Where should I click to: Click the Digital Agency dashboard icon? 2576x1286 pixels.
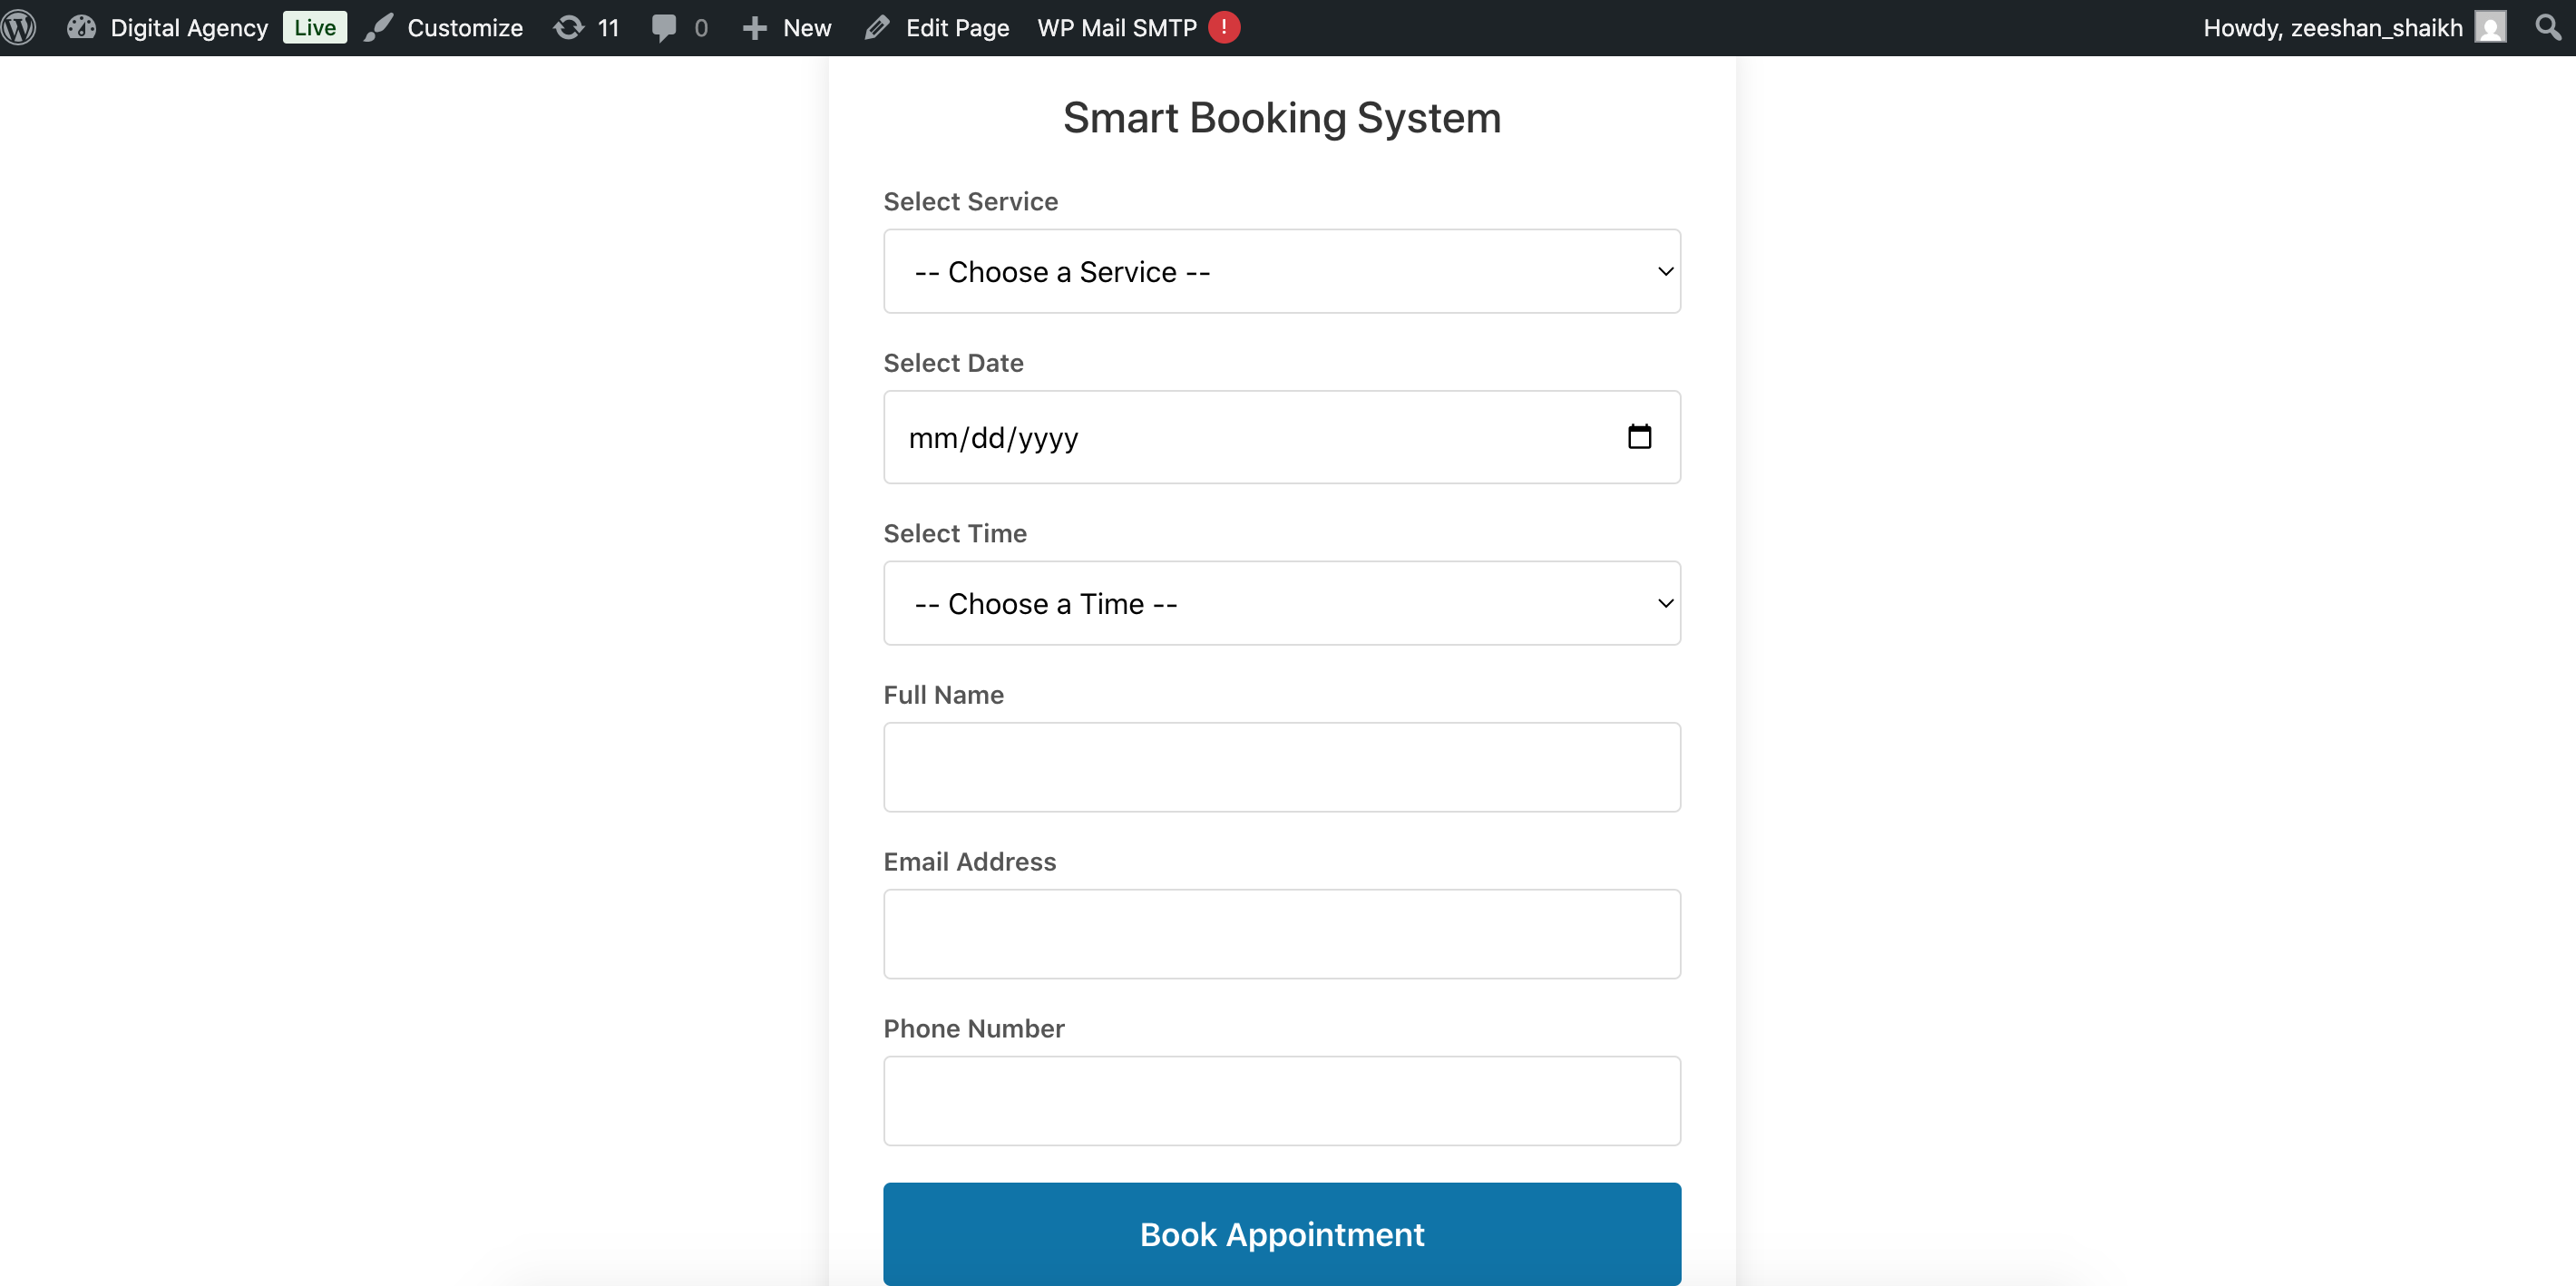(x=81, y=27)
